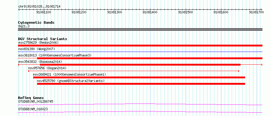
Task: Select the nsv957656 (Dogan2014) variant line
Action: [134, 71]
